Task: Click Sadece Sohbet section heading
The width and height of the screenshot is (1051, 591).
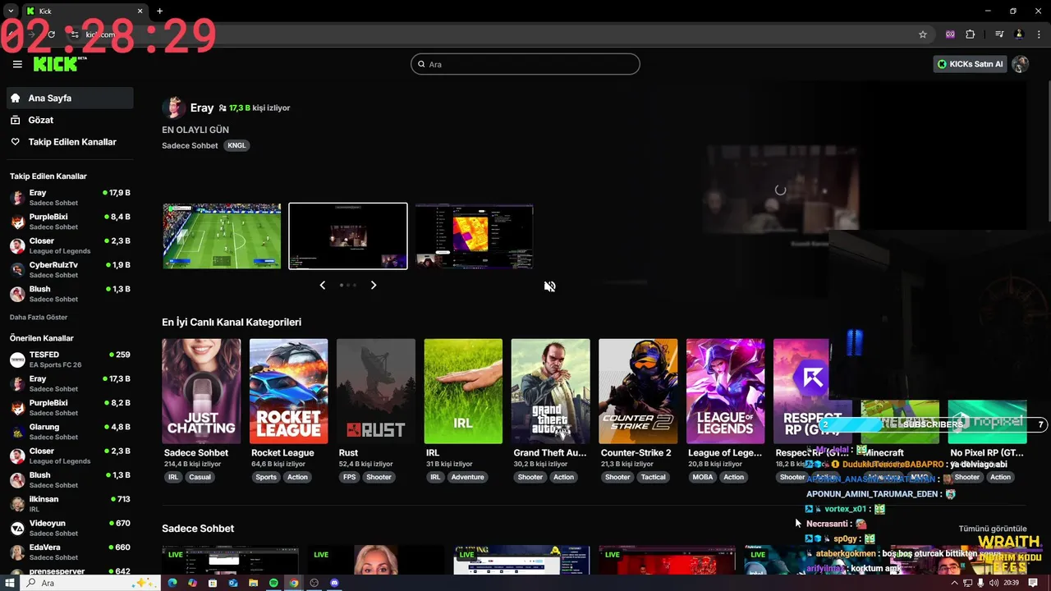Action: point(198,529)
